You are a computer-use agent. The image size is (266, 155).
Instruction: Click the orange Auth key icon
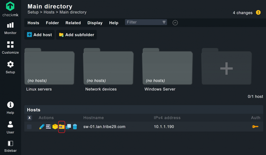pos(255,126)
